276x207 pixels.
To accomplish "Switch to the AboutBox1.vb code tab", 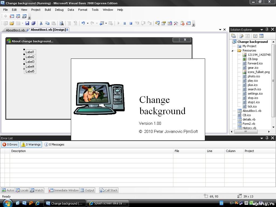I will (x=15, y=30).
